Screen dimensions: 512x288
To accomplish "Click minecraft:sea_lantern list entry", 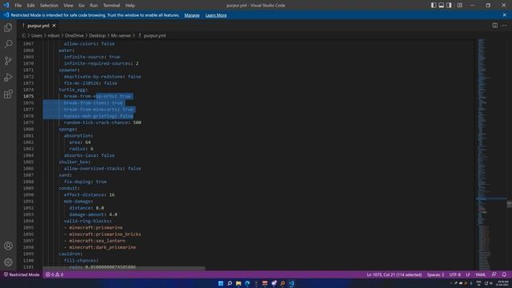I will [x=97, y=241].
